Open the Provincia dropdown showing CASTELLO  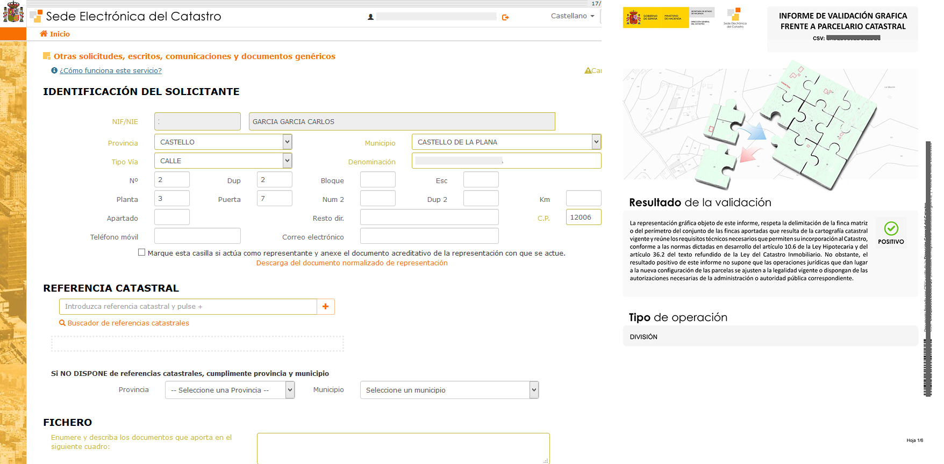pyautogui.click(x=287, y=142)
